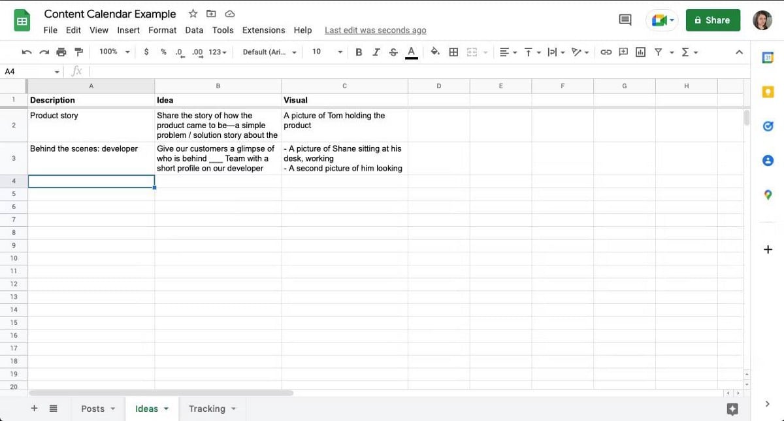Open the Borders tool
784x421 pixels.
[453, 52]
